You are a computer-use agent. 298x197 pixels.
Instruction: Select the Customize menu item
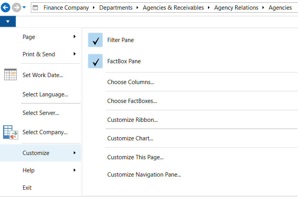(36, 153)
